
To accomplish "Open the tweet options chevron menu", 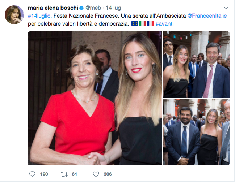I will (226, 8).
